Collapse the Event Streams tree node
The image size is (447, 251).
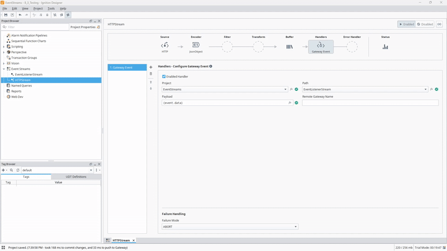(4, 69)
